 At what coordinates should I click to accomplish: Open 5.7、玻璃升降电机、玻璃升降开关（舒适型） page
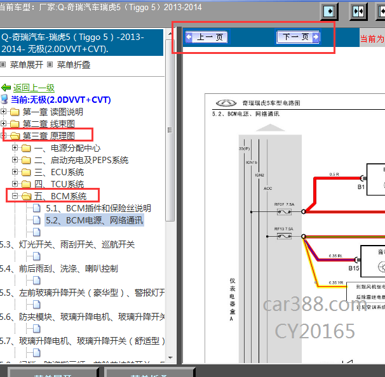click(x=82, y=341)
